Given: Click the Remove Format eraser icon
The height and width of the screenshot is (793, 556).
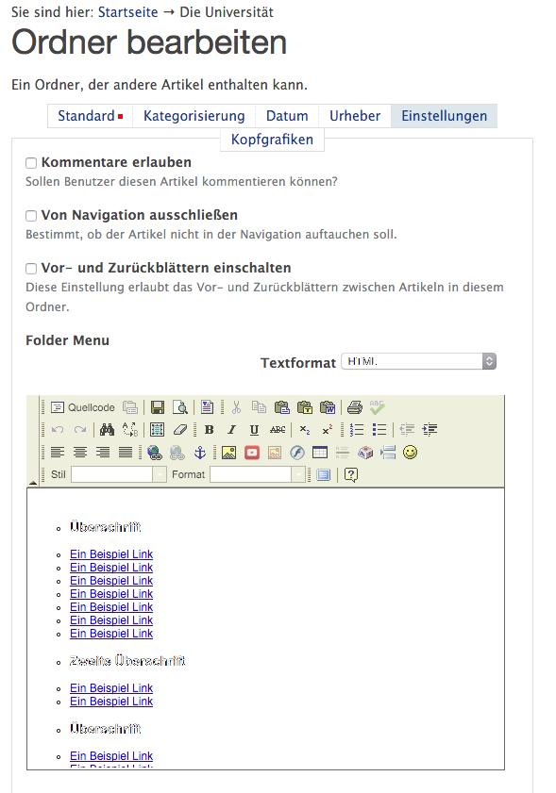Looking at the screenshot, I should (x=179, y=430).
